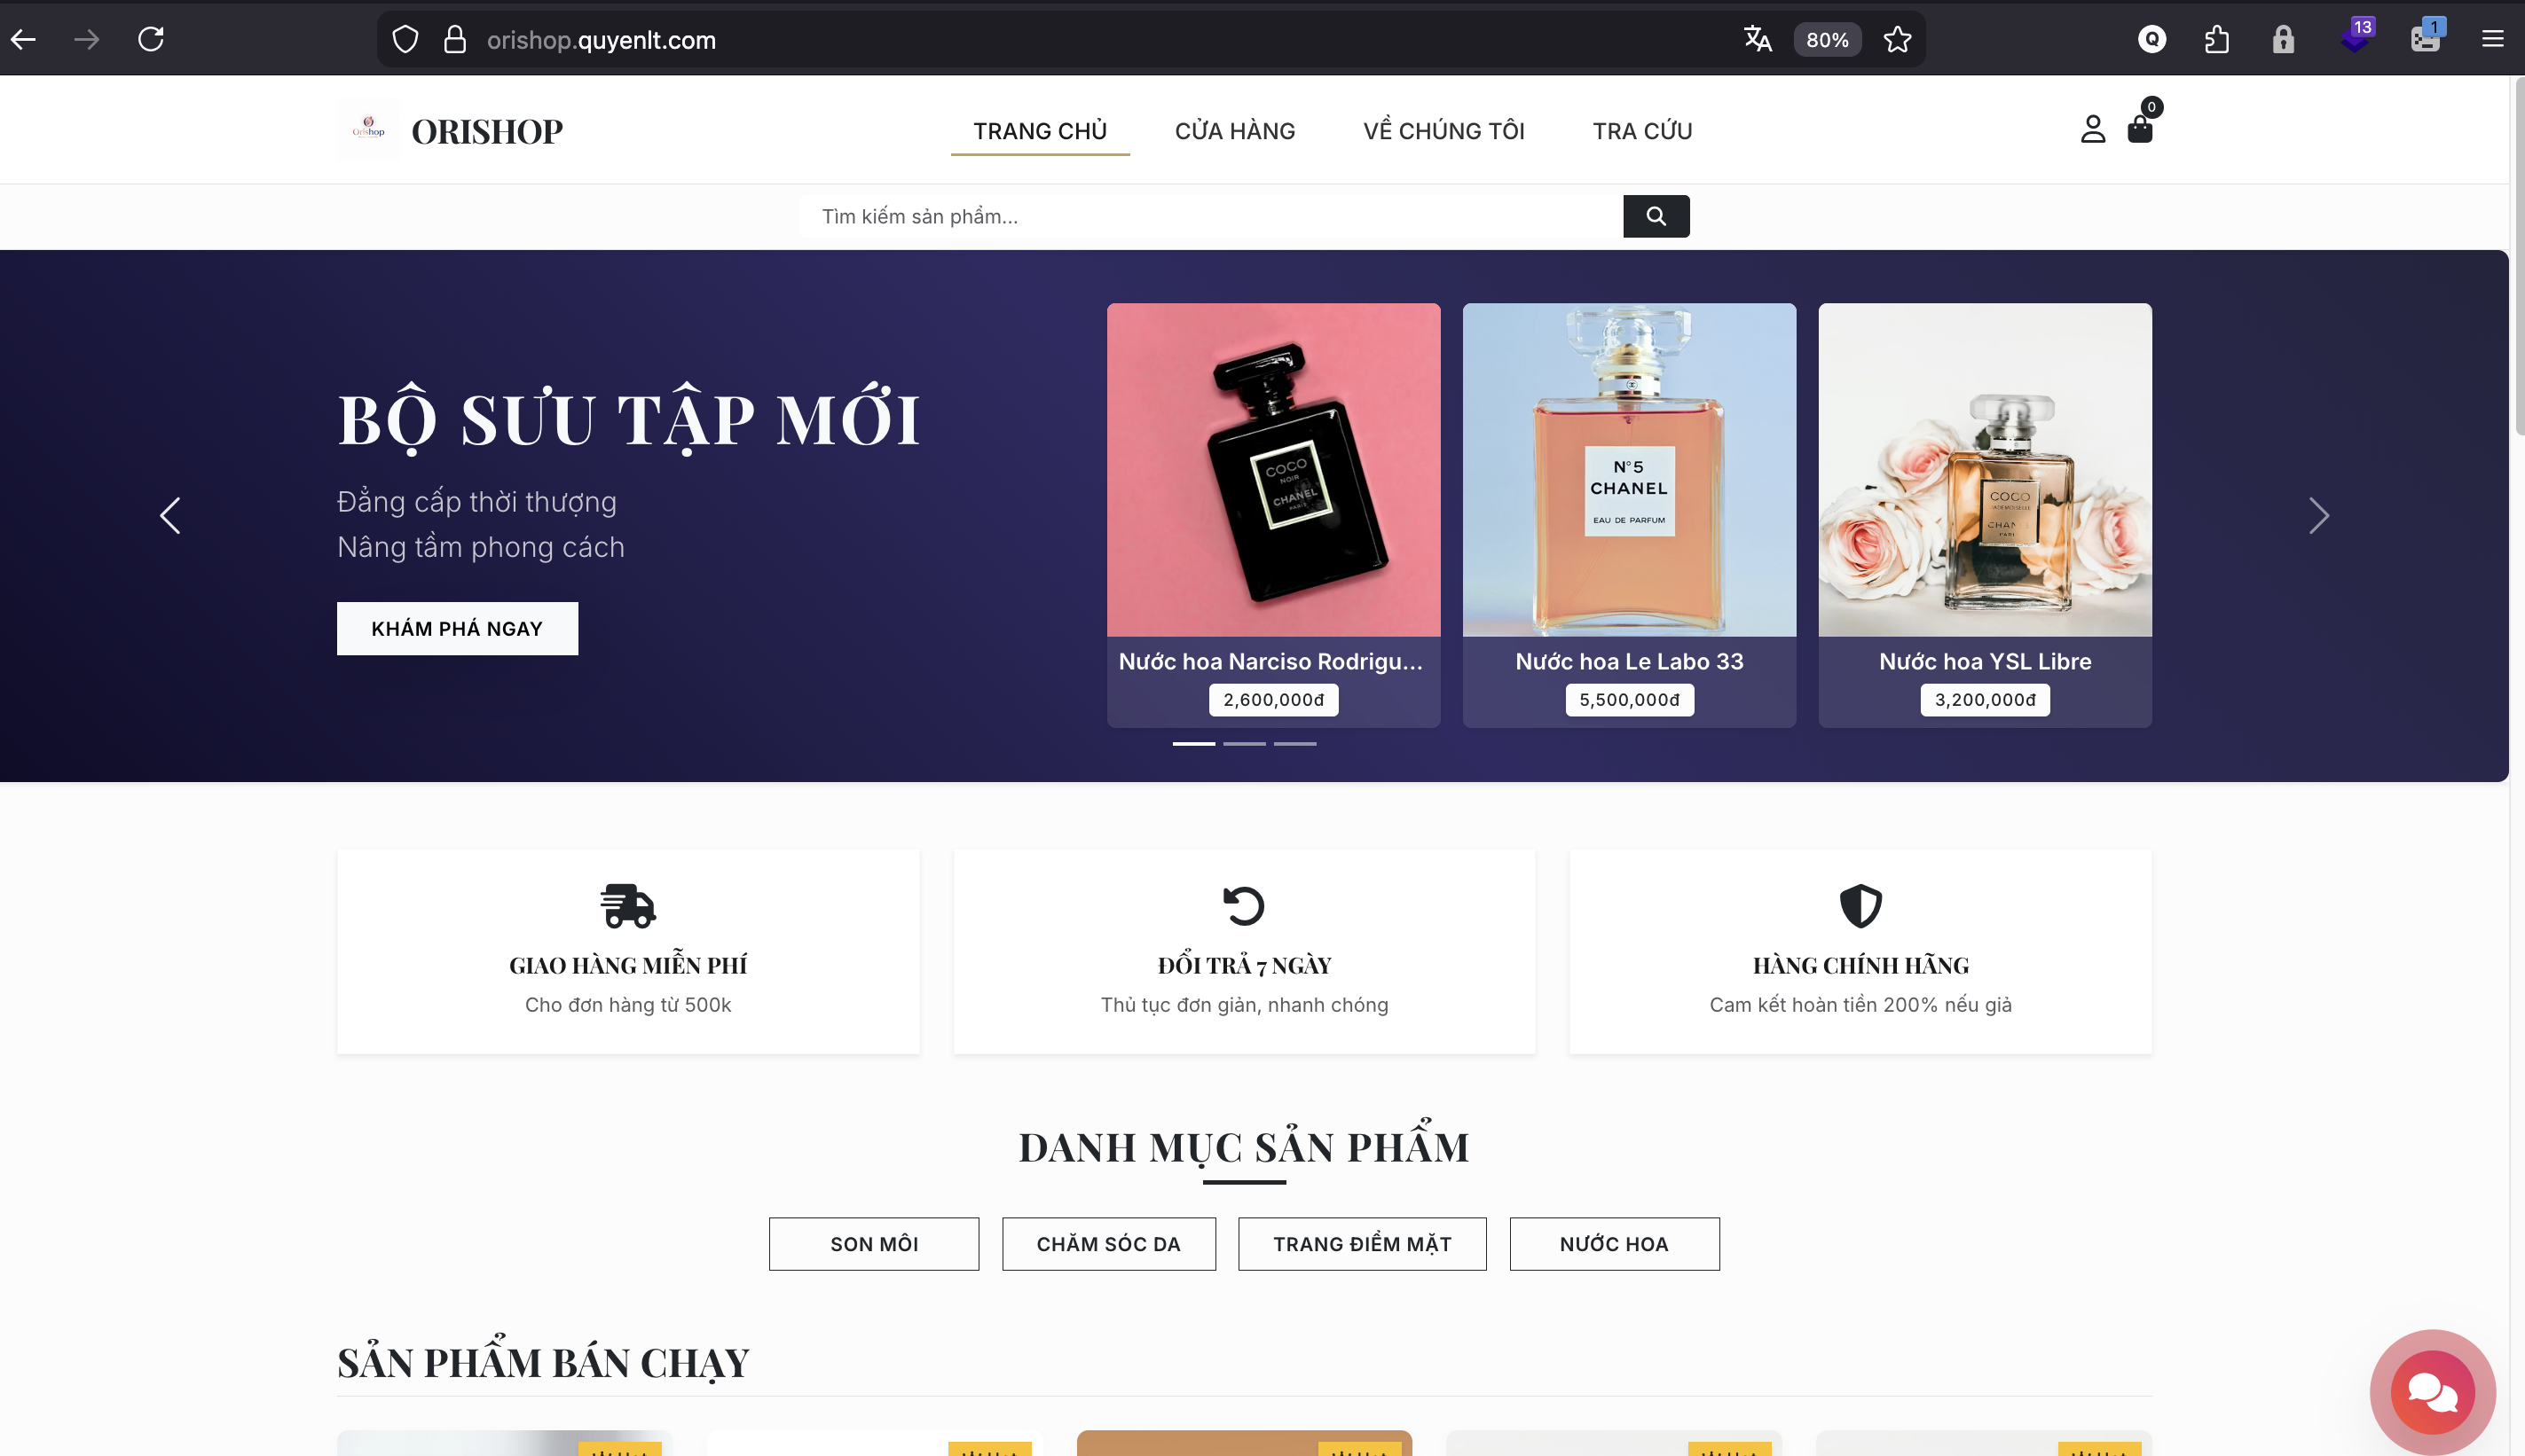Open the user account icon
Image resolution: width=2525 pixels, height=1456 pixels.
coord(2092,129)
